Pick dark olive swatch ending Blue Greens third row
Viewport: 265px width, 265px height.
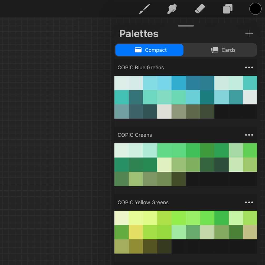click(207, 112)
